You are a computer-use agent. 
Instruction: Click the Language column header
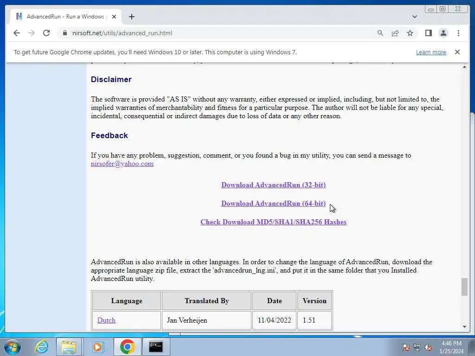127,300
